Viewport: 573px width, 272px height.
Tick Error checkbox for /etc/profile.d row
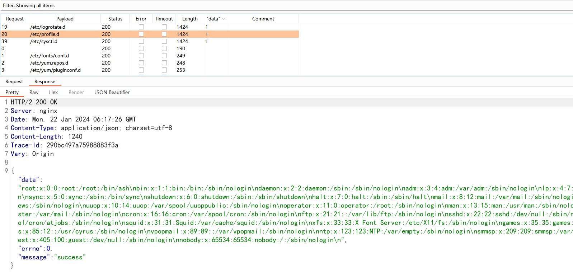pyautogui.click(x=141, y=34)
